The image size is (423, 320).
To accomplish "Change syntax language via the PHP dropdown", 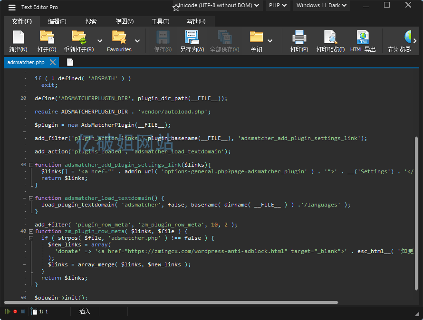I will coord(278,6).
